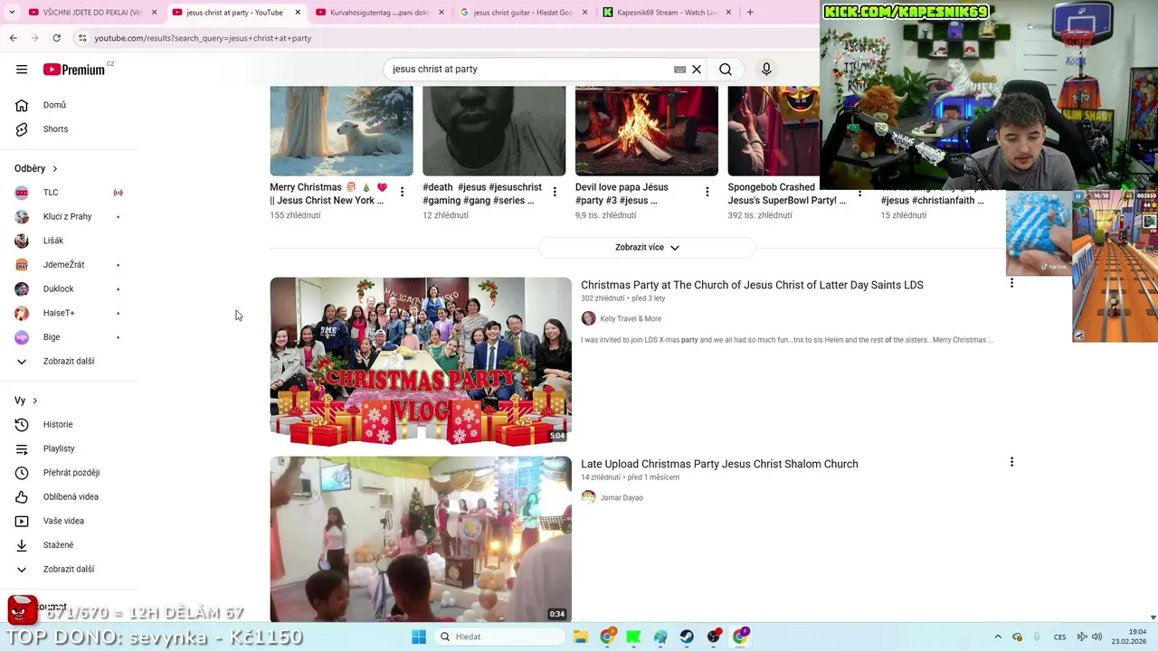The width and height of the screenshot is (1158, 651).
Task: Show hidden system tray icons chevron
Action: coord(998,637)
